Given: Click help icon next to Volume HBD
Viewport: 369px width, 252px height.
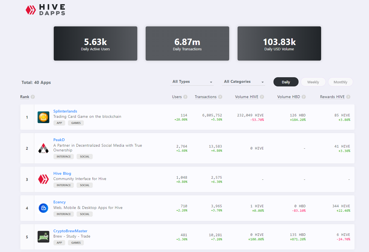Looking at the screenshot, I should 304,97.
